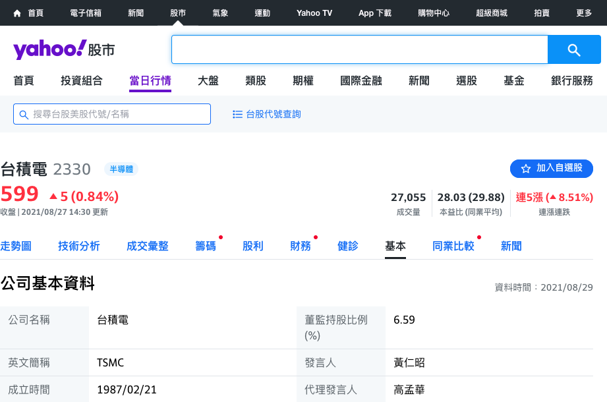The image size is (607, 402).
Task: Click the 資料時間：2021/08/29 label
Action: click(x=544, y=287)
